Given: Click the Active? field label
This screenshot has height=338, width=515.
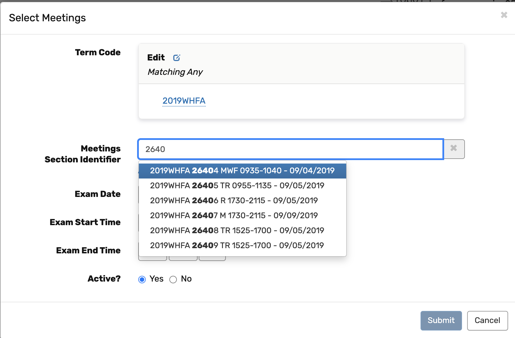Looking at the screenshot, I should pos(104,279).
